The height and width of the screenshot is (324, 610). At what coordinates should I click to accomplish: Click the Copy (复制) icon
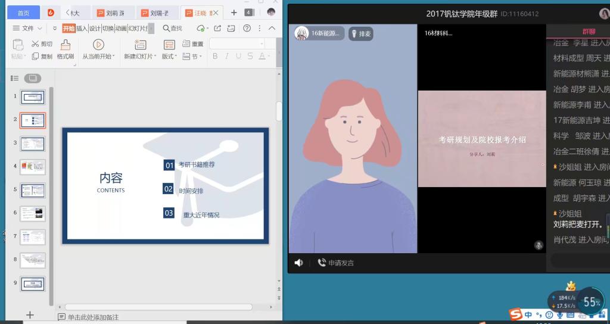(35, 57)
